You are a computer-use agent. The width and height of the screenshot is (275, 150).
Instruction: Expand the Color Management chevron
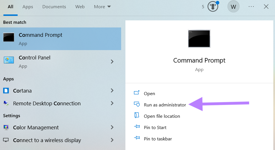pyautogui.click(x=112, y=127)
